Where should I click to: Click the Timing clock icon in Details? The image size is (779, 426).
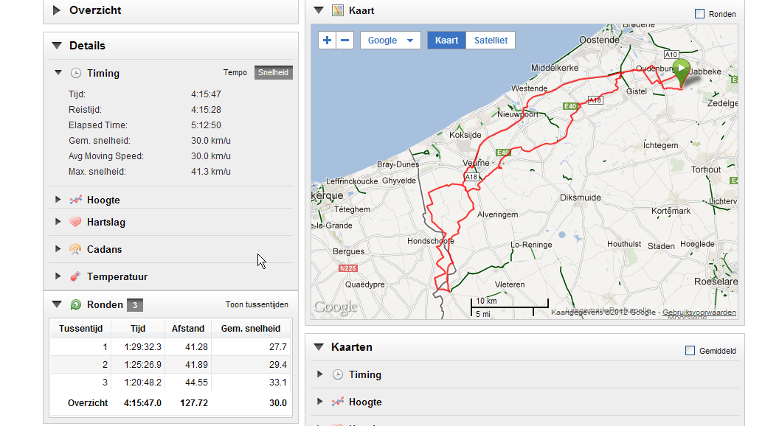point(75,73)
